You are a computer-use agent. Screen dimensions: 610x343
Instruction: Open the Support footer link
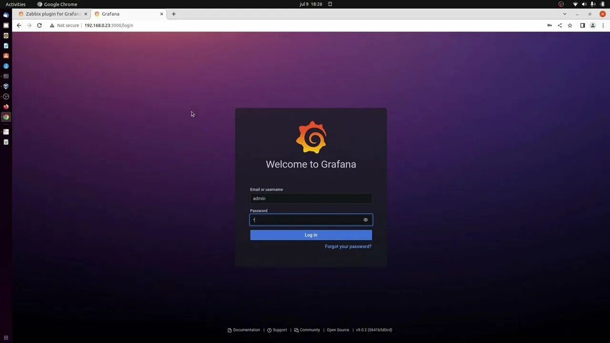click(x=277, y=330)
